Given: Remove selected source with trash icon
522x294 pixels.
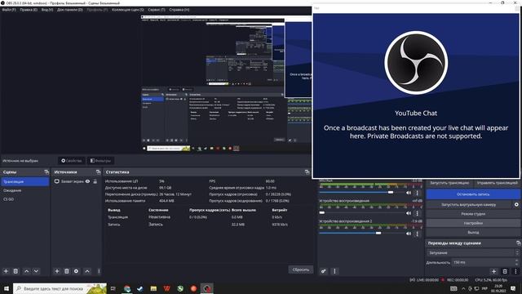Looking at the screenshot, I should (66, 271).
